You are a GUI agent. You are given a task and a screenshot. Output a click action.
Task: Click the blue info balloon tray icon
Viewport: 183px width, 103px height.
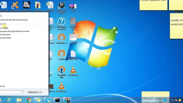pyautogui.click(x=164, y=100)
